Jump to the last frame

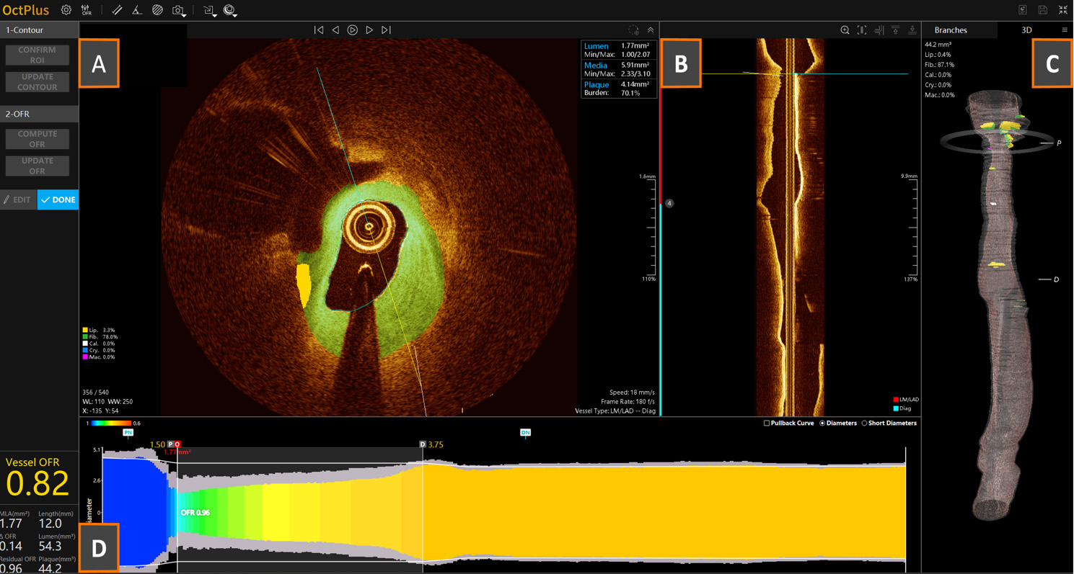[386, 30]
